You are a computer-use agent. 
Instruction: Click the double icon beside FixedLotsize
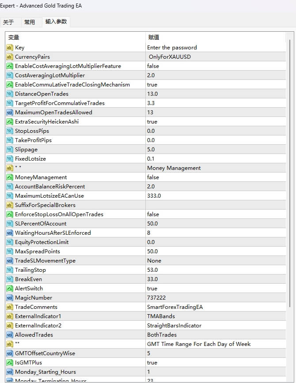click(9, 159)
